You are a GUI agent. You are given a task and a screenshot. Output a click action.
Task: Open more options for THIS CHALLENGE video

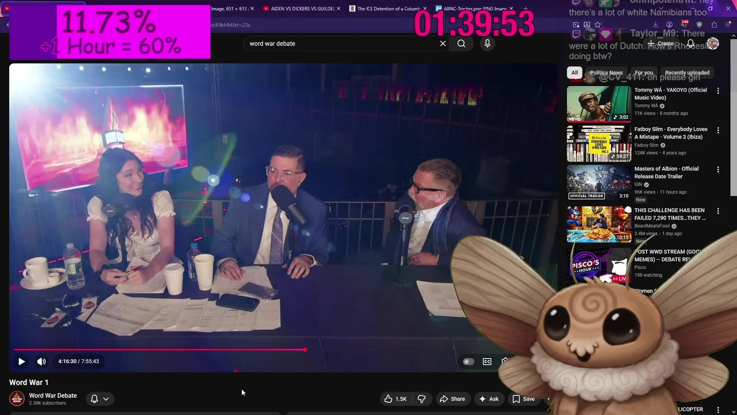[x=718, y=211]
